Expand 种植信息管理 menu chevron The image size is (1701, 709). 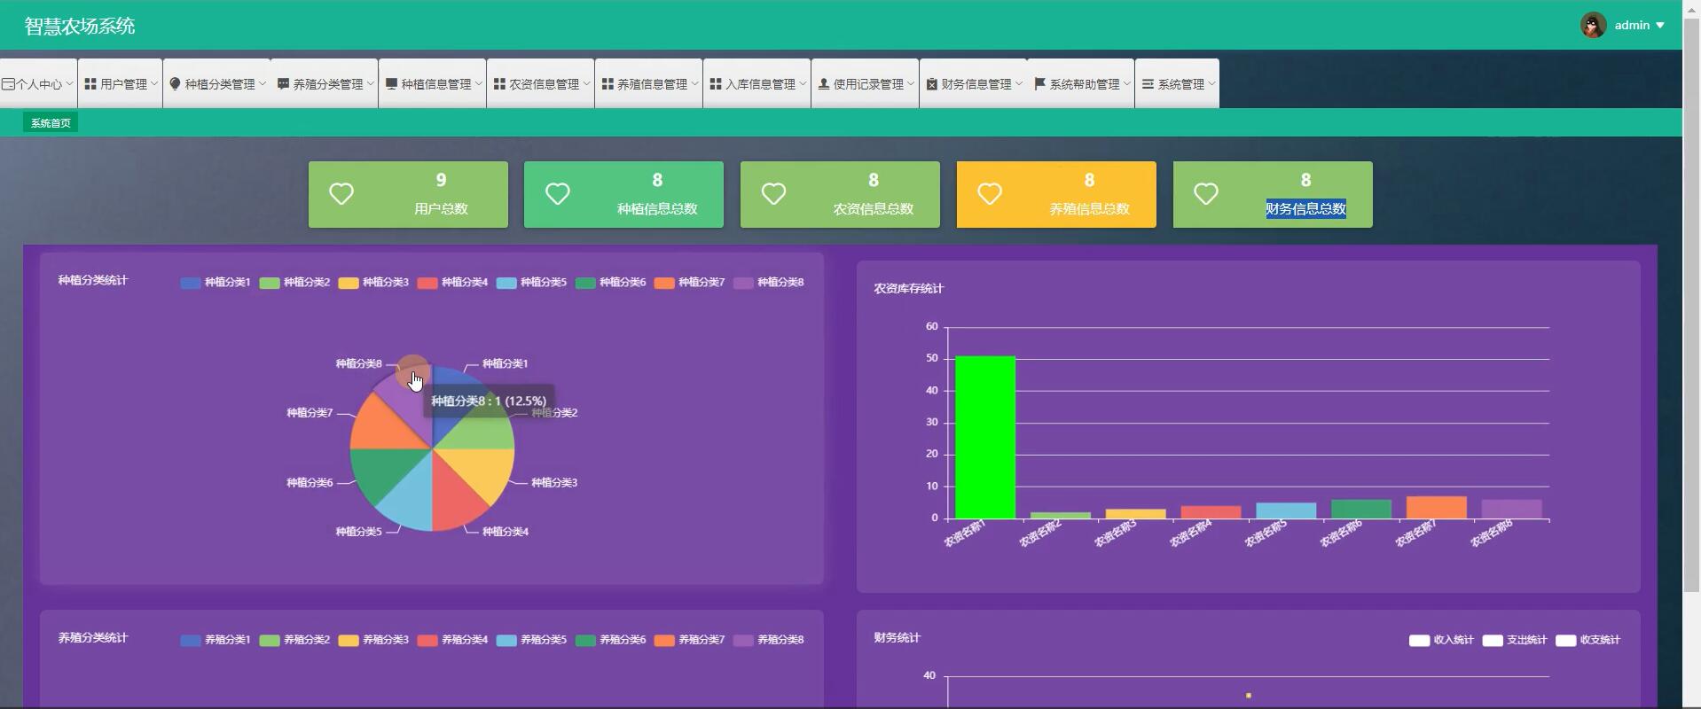point(479,84)
